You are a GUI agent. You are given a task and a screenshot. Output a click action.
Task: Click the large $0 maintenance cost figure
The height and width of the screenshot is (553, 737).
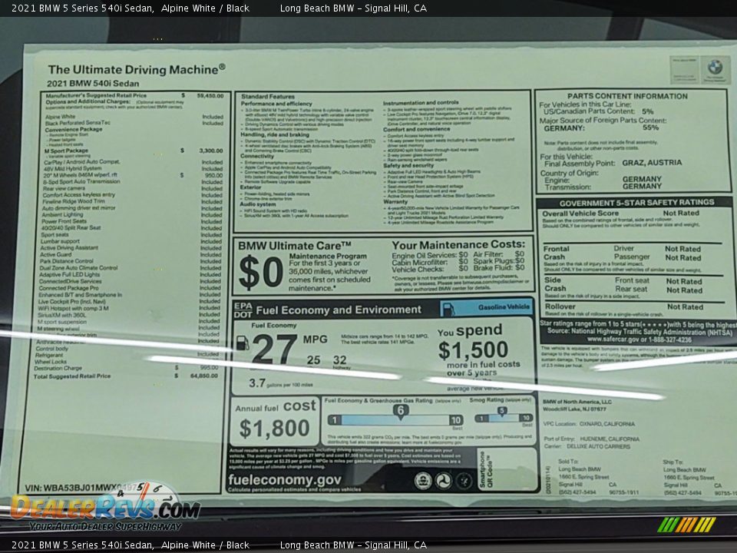coord(261,272)
